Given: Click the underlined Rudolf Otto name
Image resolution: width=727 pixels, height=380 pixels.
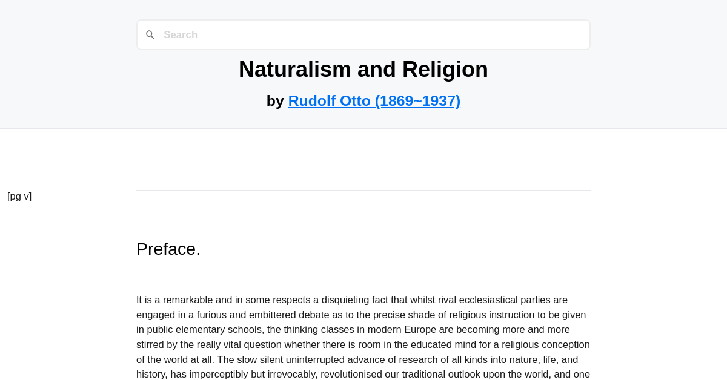Looking at the screenshot, I should click(x=329, y=100).
